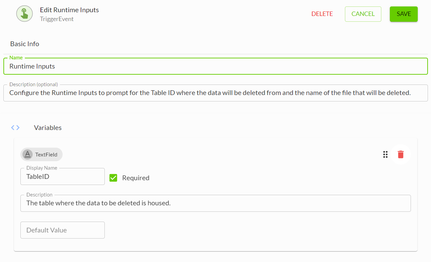Open the Basic Info section
The image size is (431, 262).
tap(24, 44)
